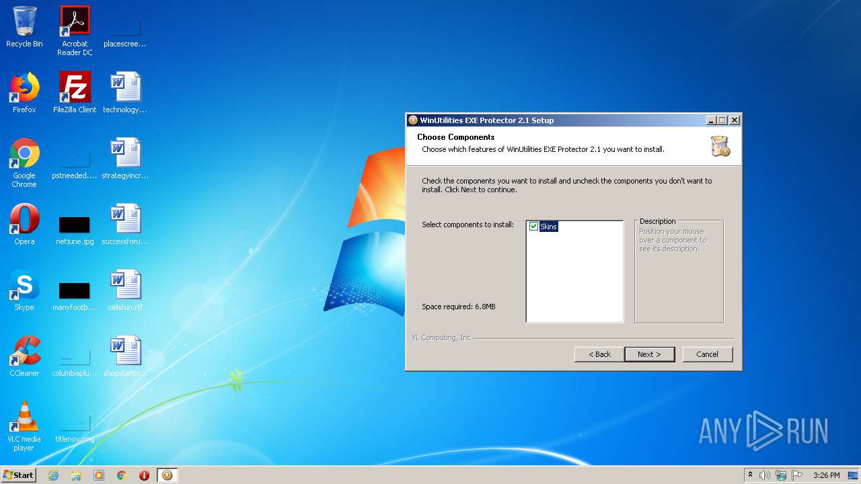The width and height of the screenshot is (861, 484).
Task: Open the Start menu
Action: coord(19,475)
